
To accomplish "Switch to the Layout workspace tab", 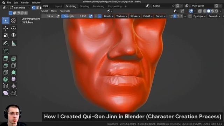I will click(x=58, y=6).
